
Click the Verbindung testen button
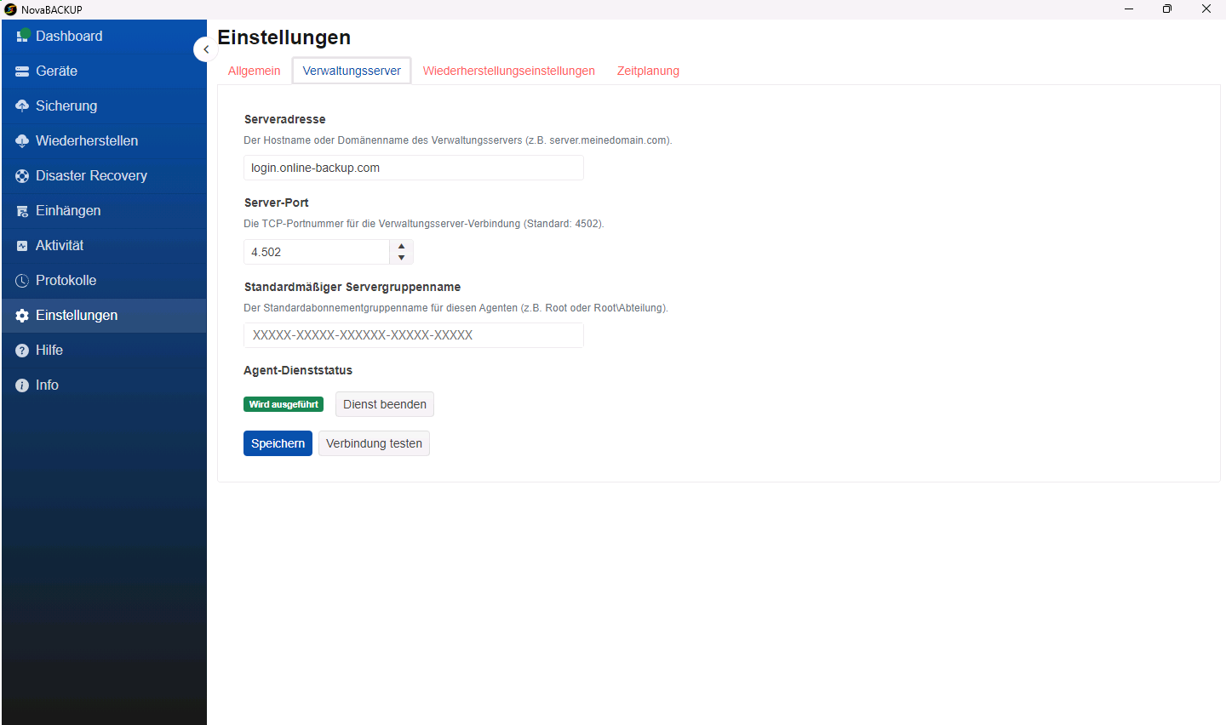coord(374,443)
